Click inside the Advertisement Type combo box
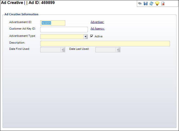This screenshot has height=131, width=179. [x=62, y=37]
